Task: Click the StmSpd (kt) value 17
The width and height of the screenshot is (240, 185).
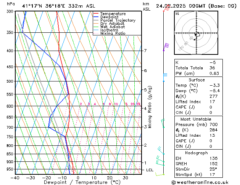Action: (212, 174)
